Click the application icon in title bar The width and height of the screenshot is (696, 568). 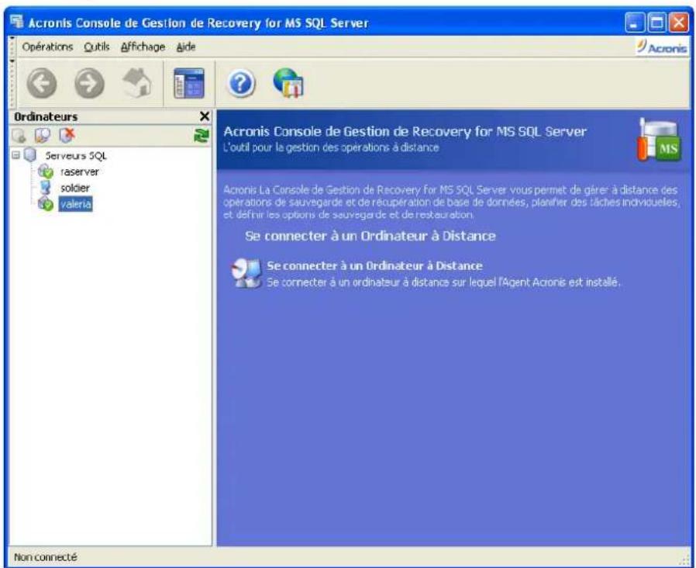point(17,21)
